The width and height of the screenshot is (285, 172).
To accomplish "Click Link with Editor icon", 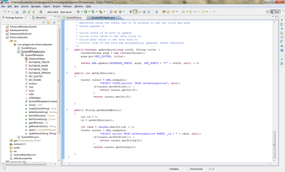I will click(48, 22).
